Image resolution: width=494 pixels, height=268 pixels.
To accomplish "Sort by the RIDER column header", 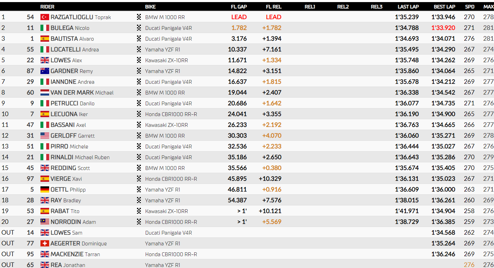I will click(47, 7).
